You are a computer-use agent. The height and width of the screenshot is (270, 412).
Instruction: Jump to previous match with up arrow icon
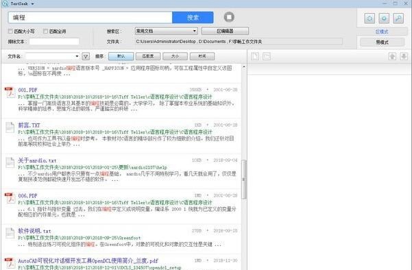click(x=392, y=56)
